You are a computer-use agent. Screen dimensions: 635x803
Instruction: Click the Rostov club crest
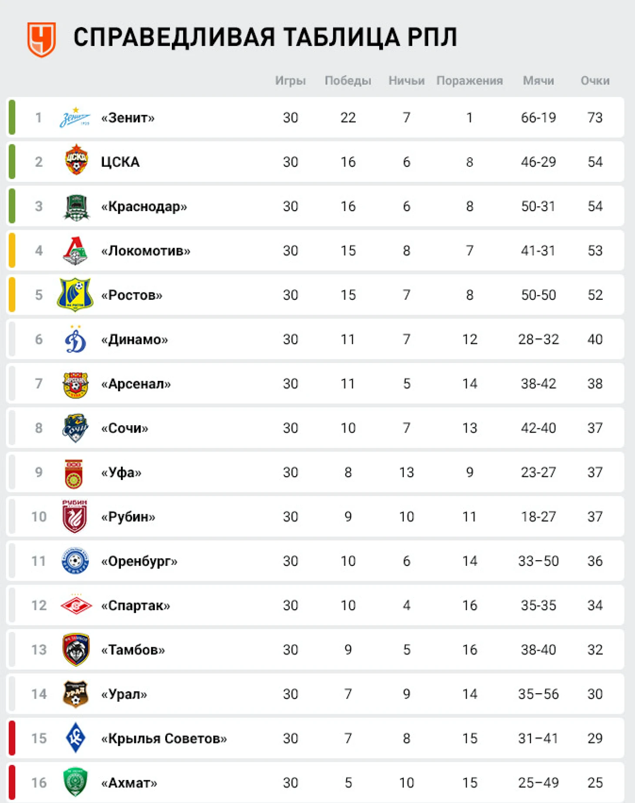click(75, 295)
